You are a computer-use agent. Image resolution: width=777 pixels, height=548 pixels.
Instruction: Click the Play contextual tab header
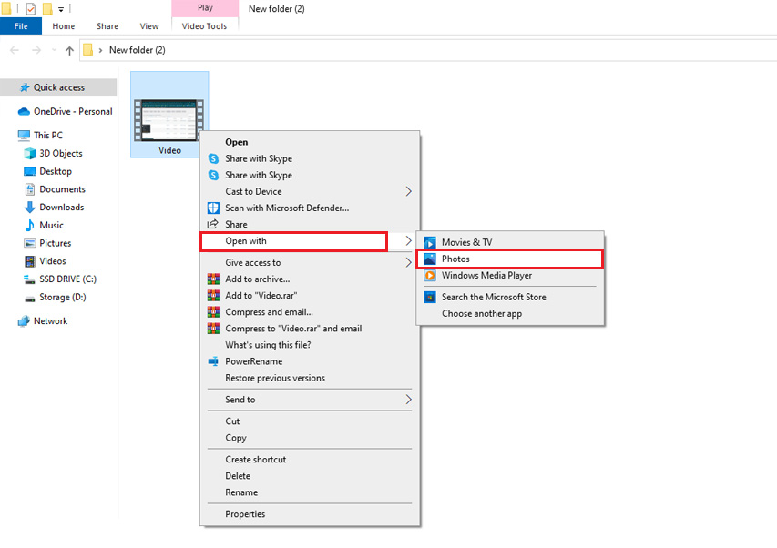coord(205,8)
